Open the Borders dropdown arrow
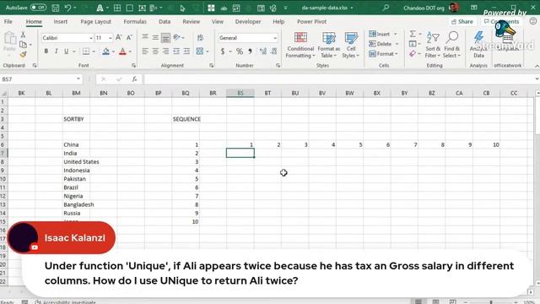This screenshot has height=304, width=540. [94, 52]
